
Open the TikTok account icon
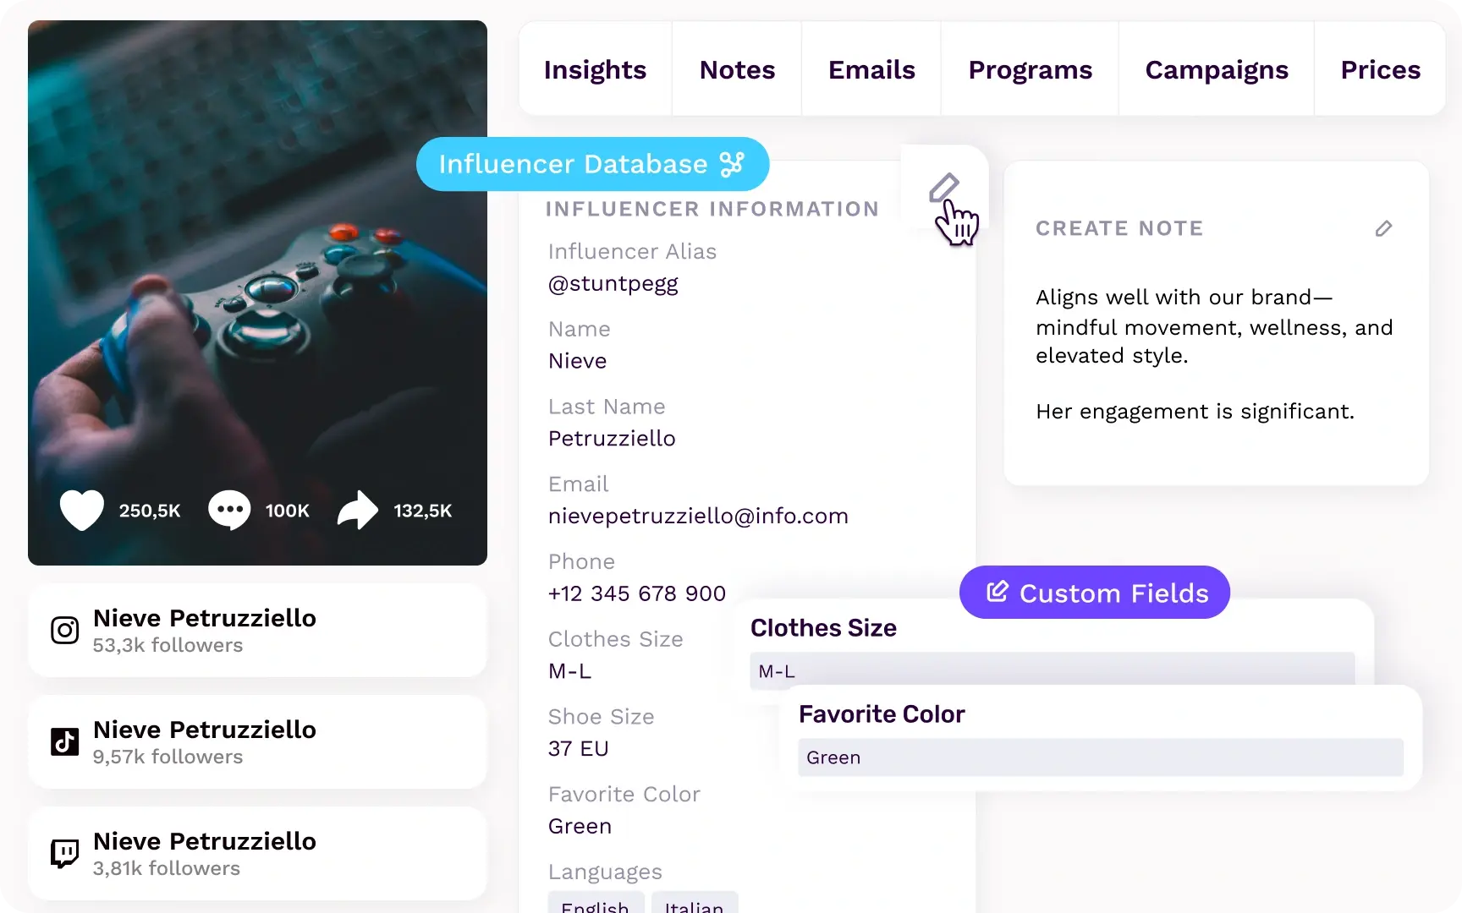pos(64,741)
